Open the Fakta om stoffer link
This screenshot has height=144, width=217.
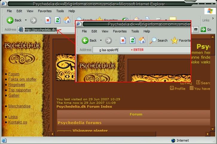point(22,79)
